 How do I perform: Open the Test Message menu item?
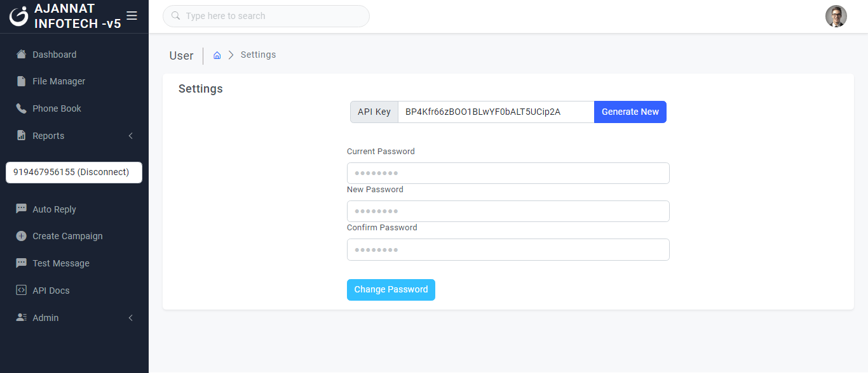[61, 263]
